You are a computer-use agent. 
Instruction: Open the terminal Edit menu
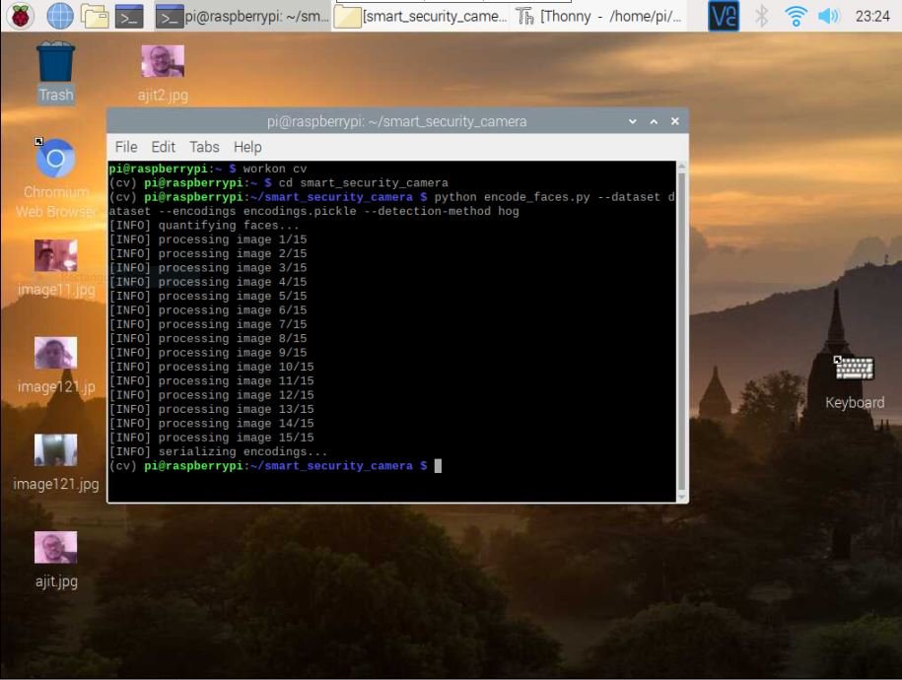point(163,147)
